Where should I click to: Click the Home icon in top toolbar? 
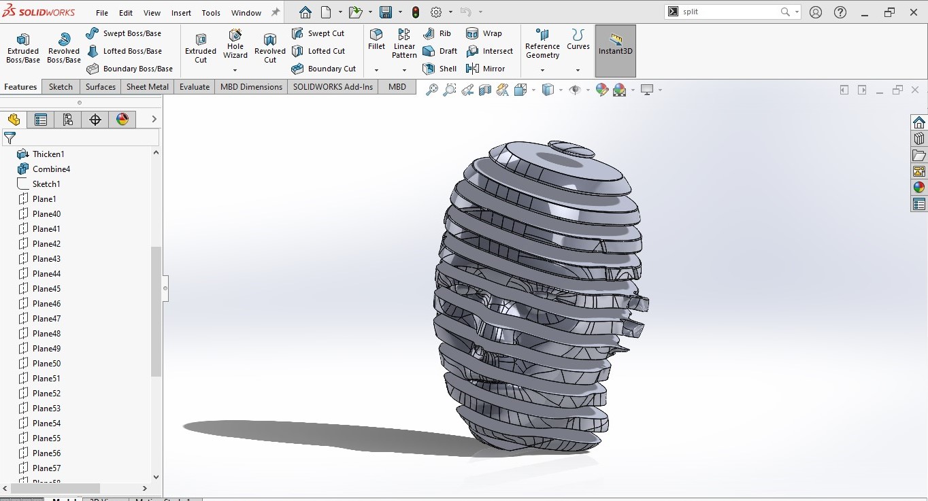(x=305, y=12)
